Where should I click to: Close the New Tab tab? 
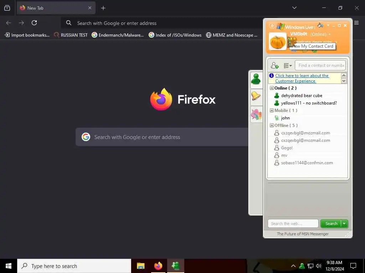(x=90, y=8)
